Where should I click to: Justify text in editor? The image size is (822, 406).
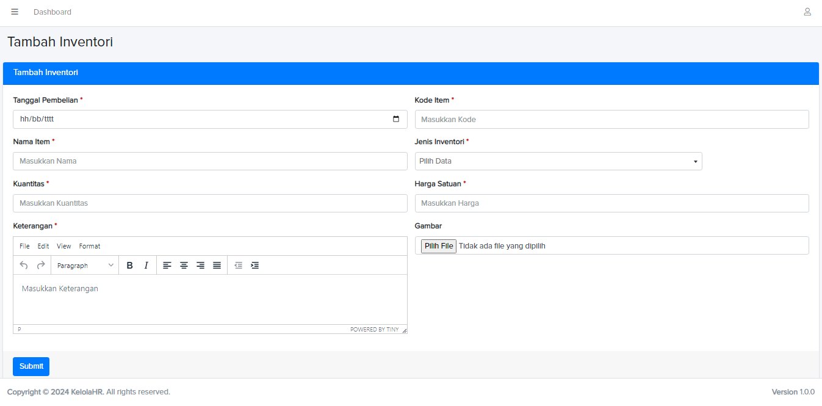pos(217,266)
